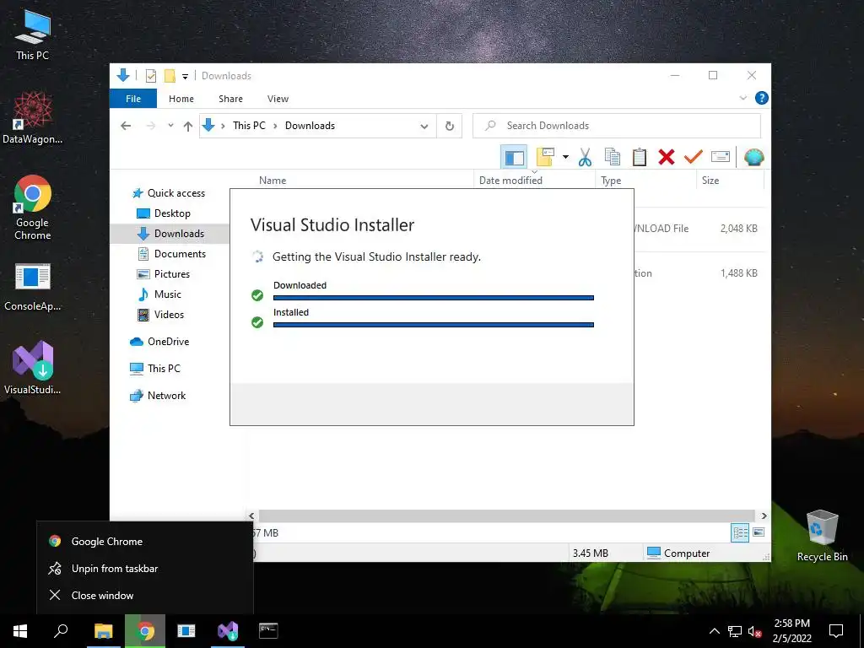Click the Back arrow in Explorer
The width and height of the screenshot is (864, 648).
[126, 127]
